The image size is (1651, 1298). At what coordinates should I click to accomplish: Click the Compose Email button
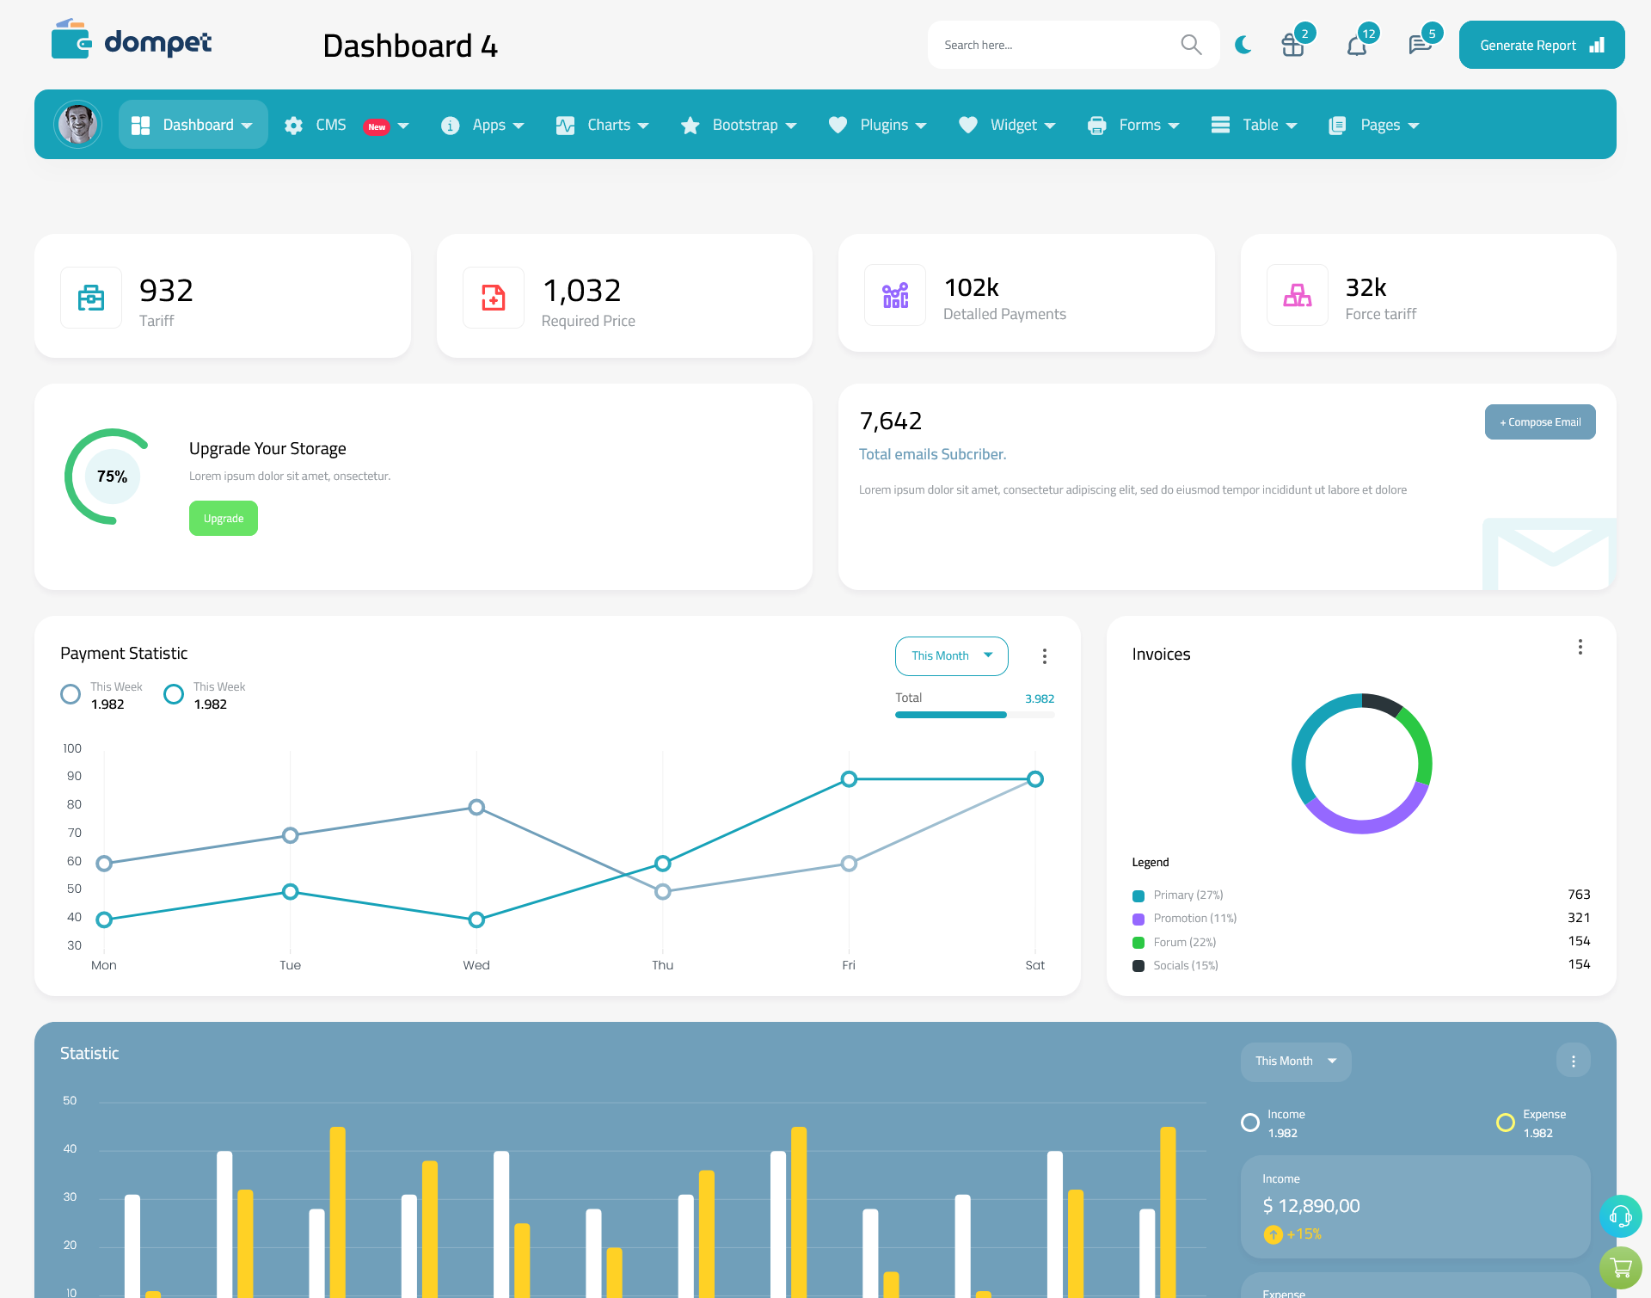(x=1538, y=421)
